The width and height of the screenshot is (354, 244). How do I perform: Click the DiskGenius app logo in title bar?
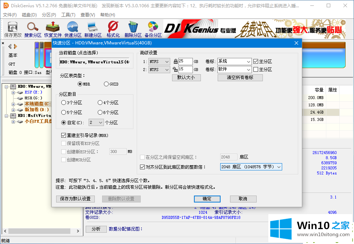tap(6, 5)
